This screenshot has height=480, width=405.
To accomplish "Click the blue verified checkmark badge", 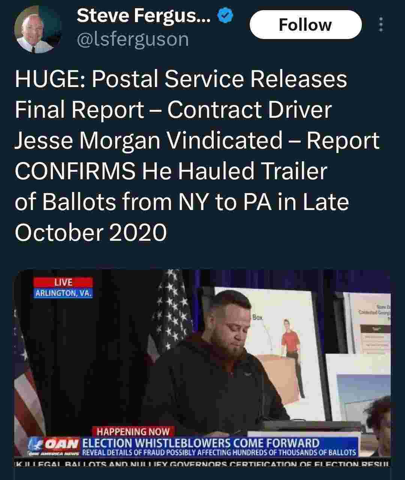I will 227,16.
